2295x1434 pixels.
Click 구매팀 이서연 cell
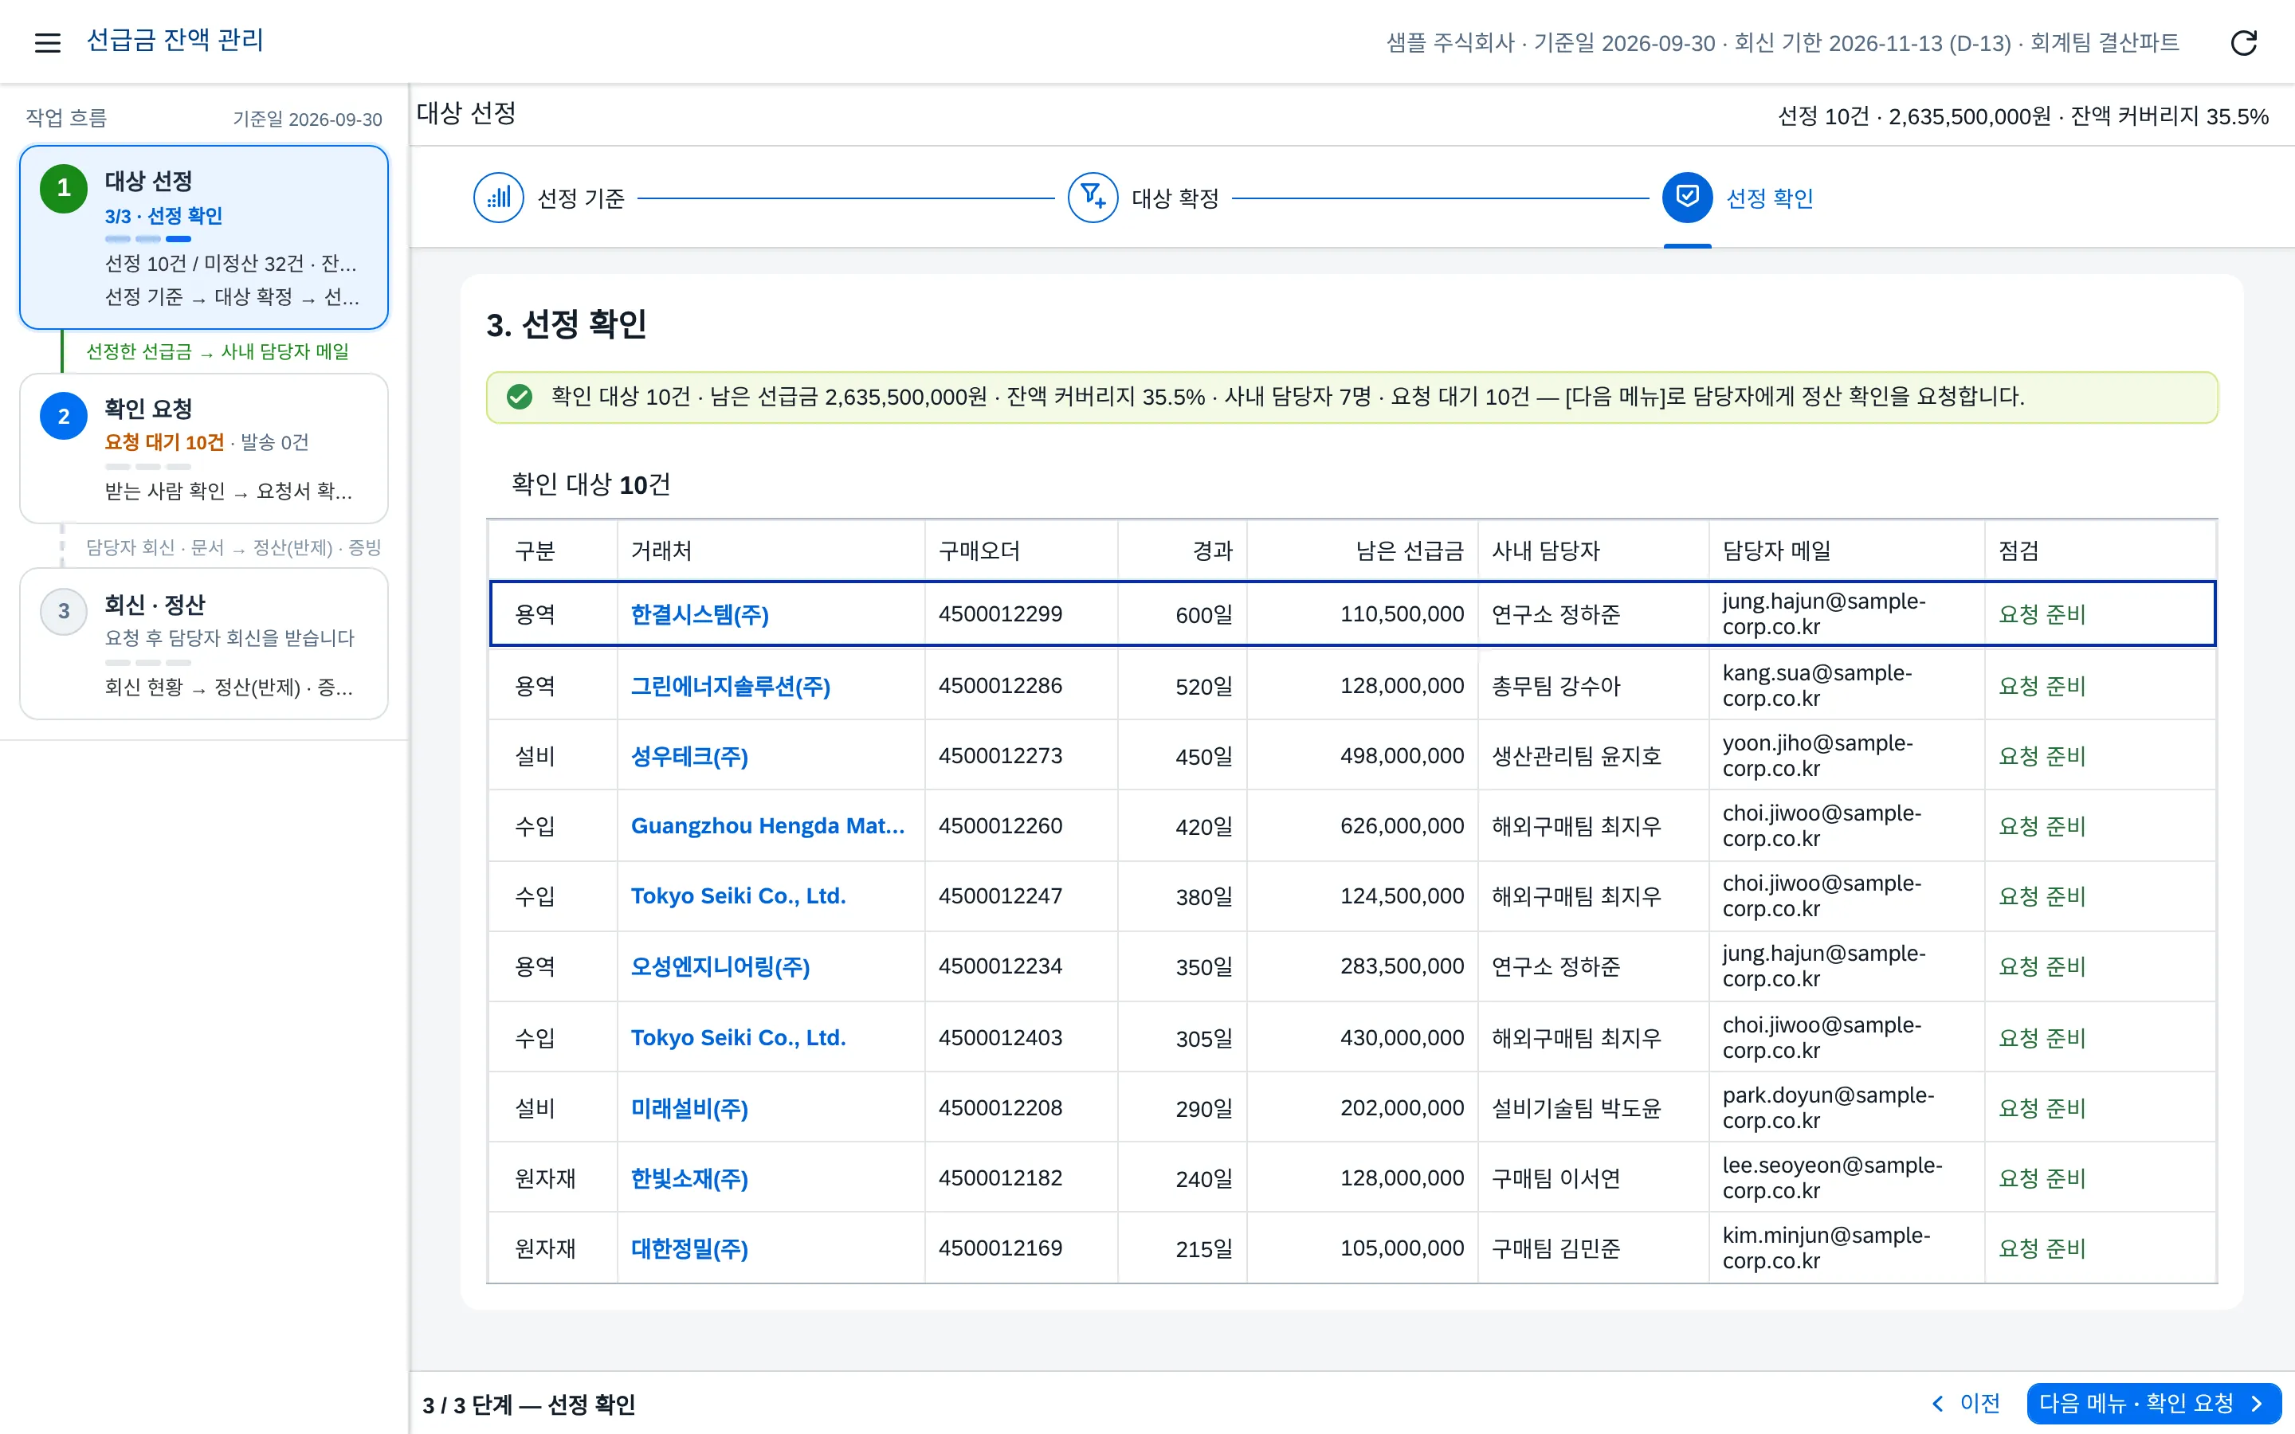pos(1555,1178)
